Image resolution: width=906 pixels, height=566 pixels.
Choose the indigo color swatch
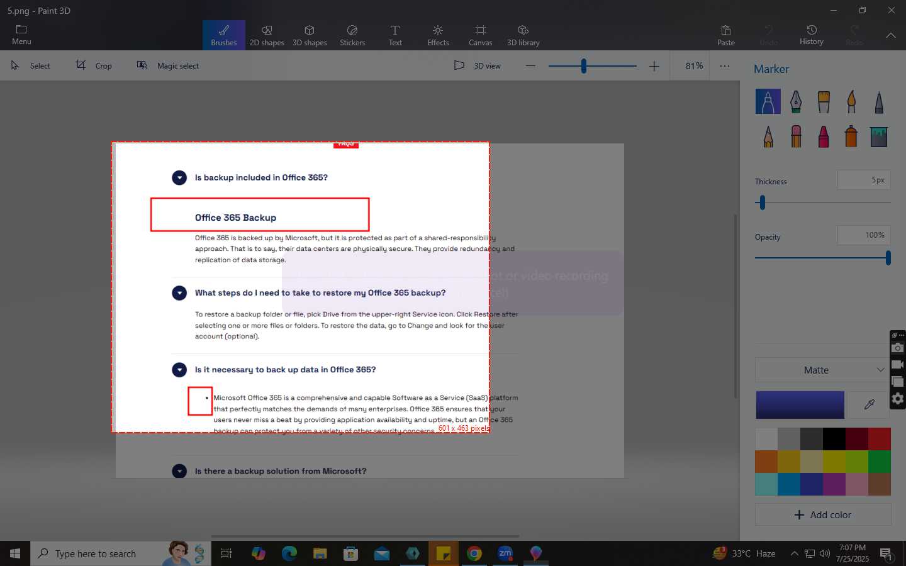pos(812,484)
